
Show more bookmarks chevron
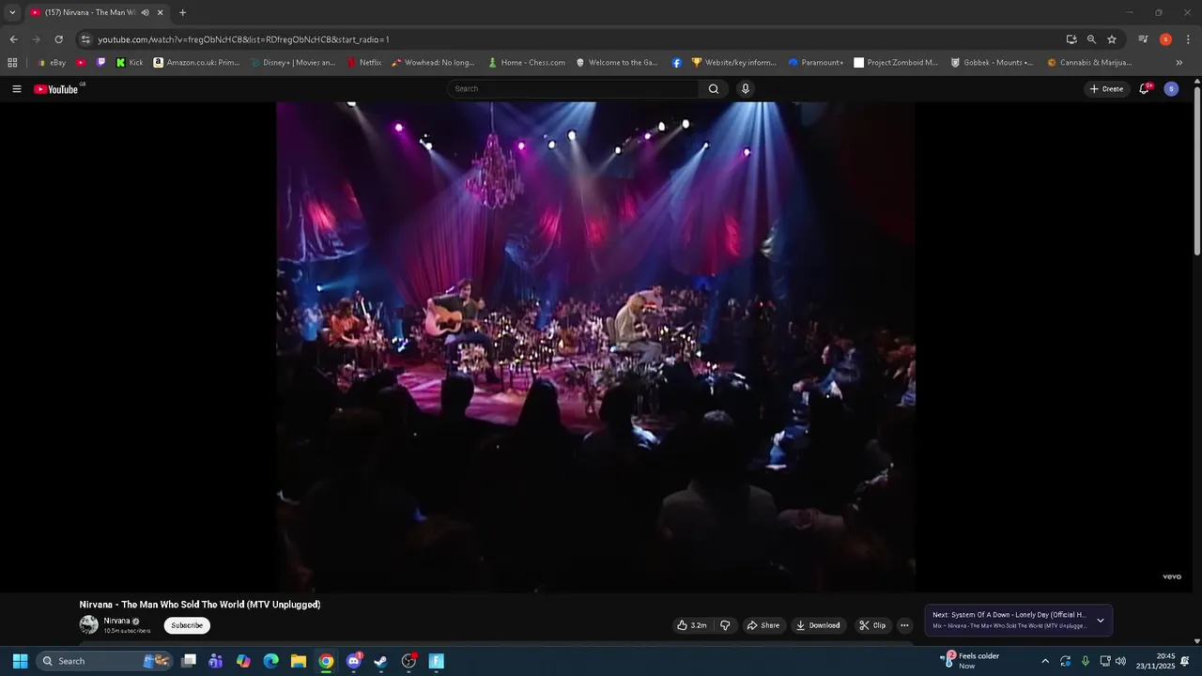(x=1179, y=63)
